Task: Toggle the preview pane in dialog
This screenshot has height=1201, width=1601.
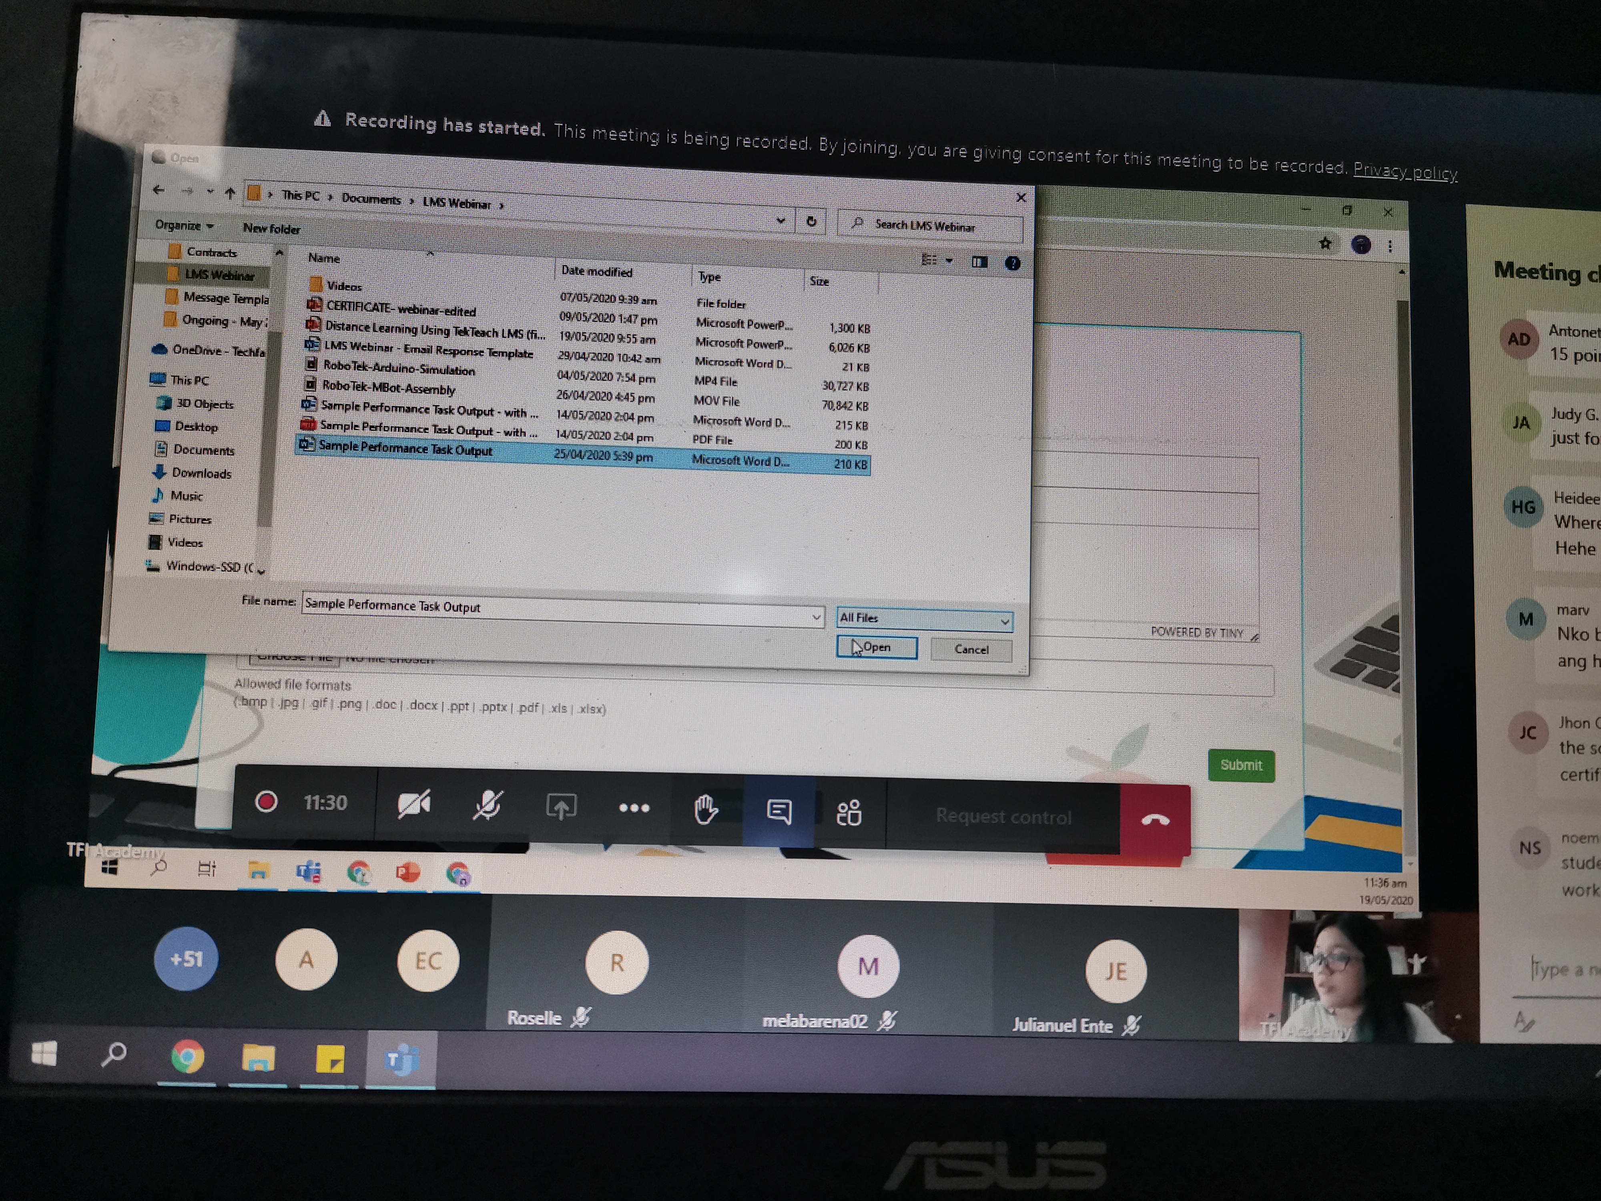Action: [x=979, y=262]
